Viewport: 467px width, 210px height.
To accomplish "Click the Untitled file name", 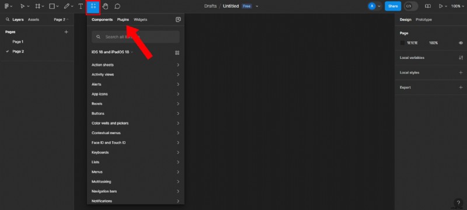I will [231, 6].
